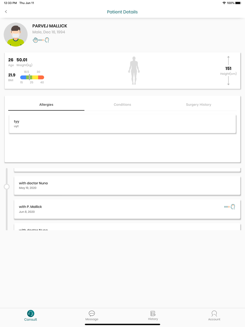The image size is (245, 327).
Task: Select the Allergies tab
Action: pos(46,104)
